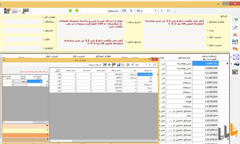Click the printer icon in right sidebar

click(237, 64)
